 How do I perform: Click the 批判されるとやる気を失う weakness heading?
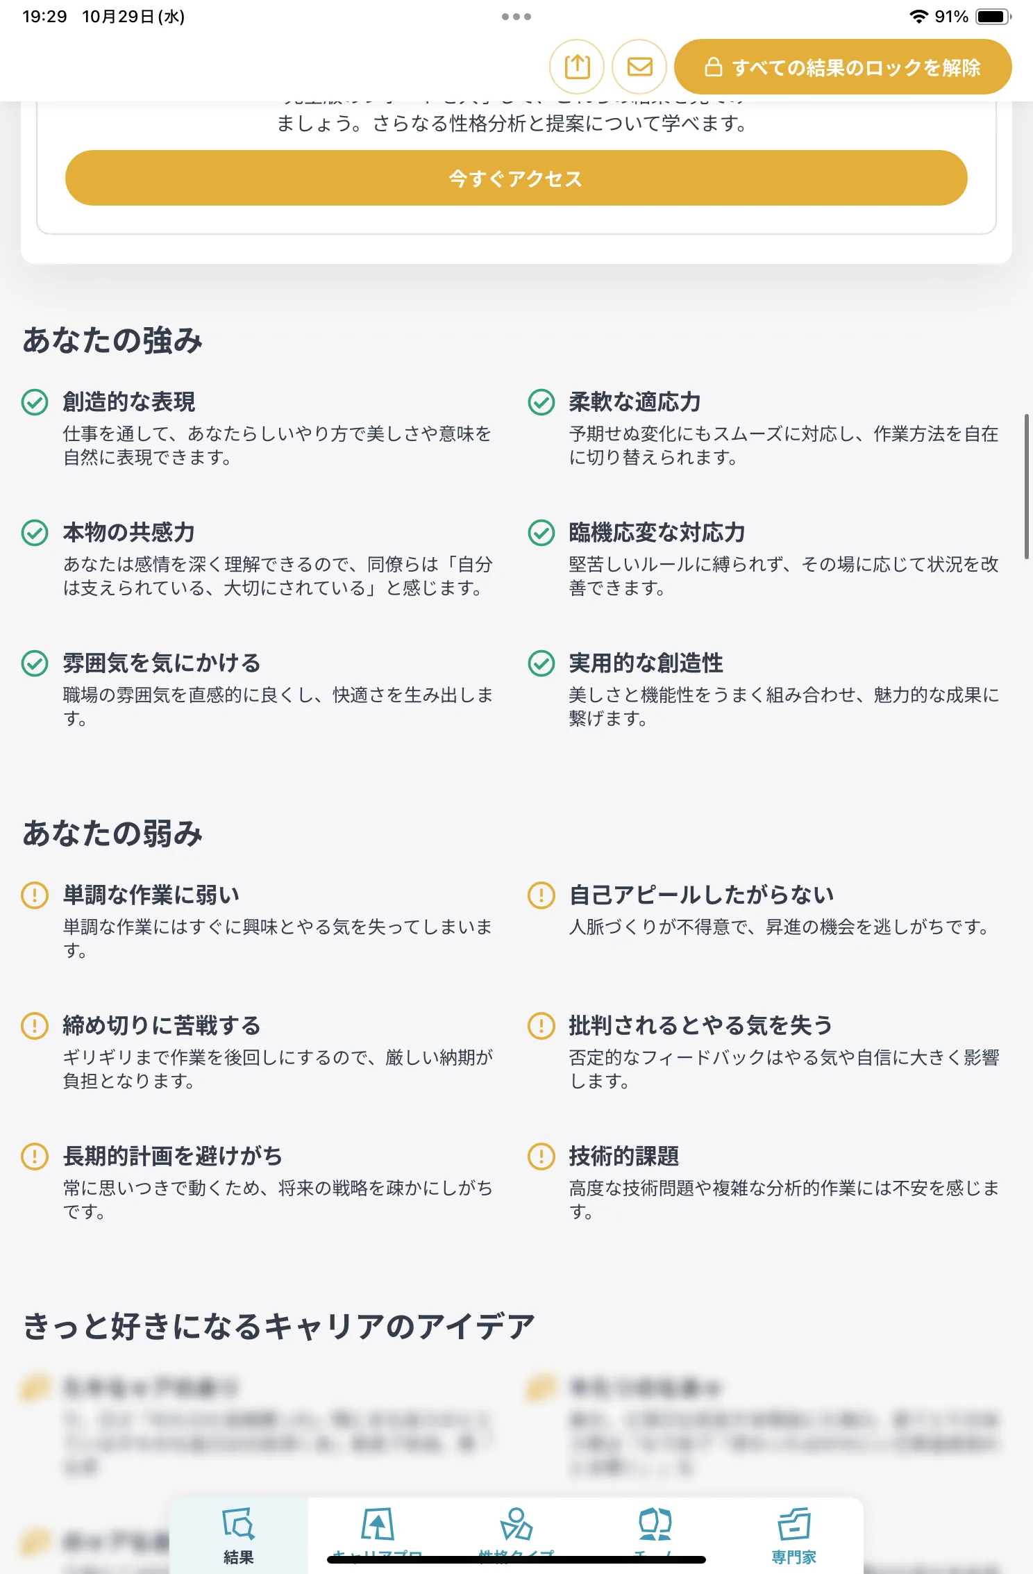[701, 1025]
